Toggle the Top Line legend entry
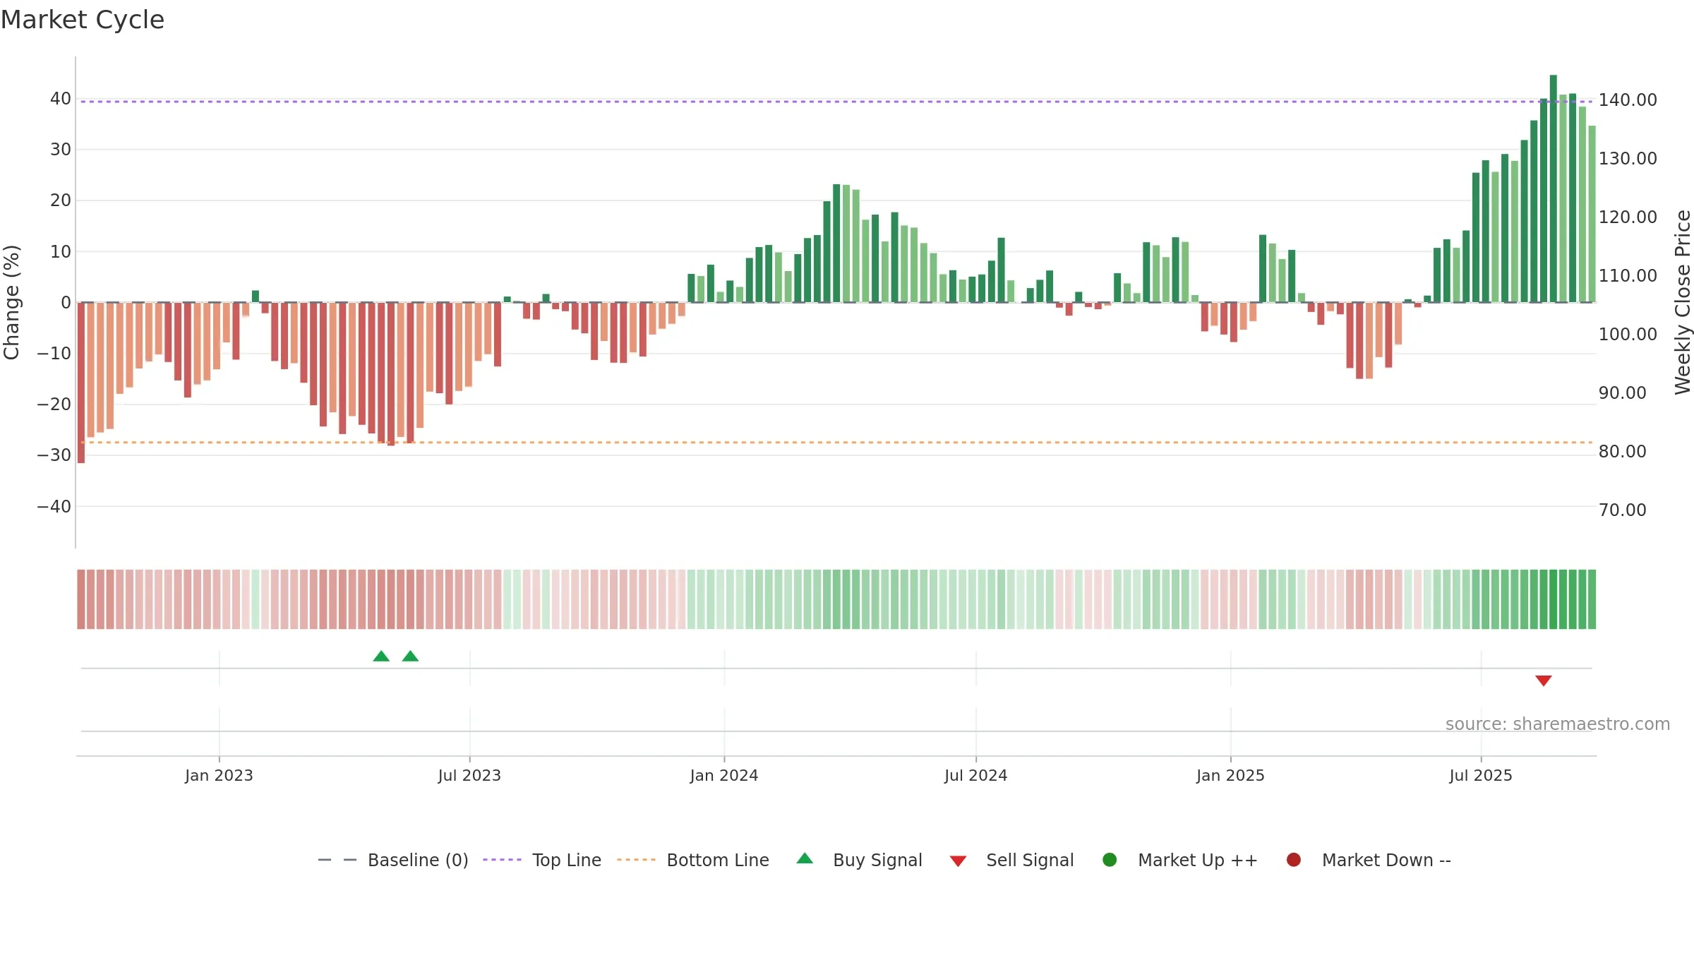The height and width of the screenshot is (953, 1694). tap(542, 860)
